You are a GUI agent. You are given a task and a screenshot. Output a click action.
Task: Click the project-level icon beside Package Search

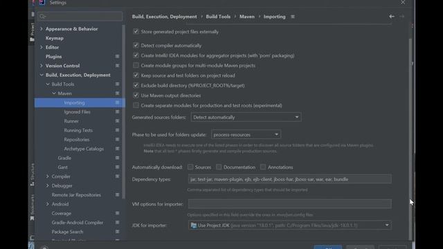[x=117, y=232]
